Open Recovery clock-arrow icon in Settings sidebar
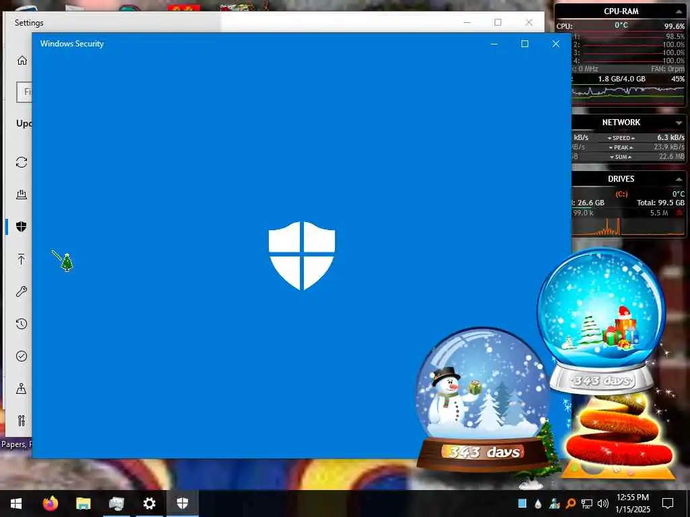Screen dimensions: 690x517 pyautogui.click(x=22, y=324)
